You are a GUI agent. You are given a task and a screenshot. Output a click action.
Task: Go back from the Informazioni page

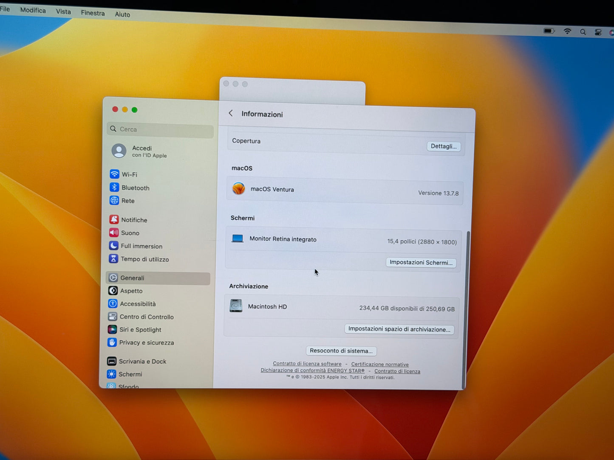(231, 113)
